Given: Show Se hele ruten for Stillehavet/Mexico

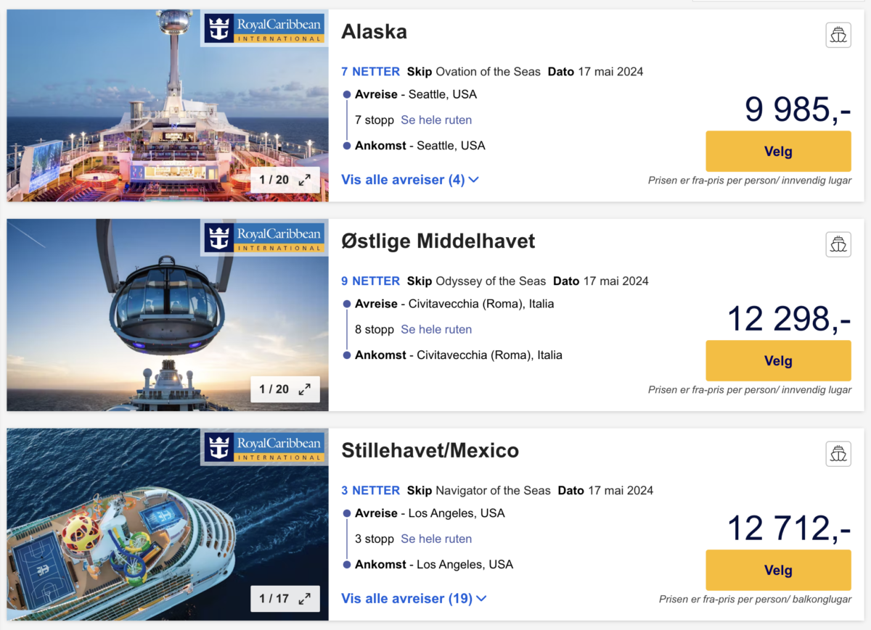Looking at the screenshot, I should 436,539.
